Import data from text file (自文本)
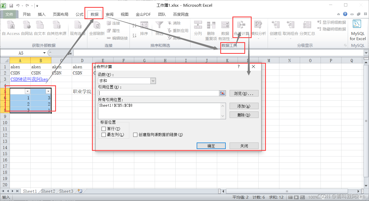 (x=40, y=28)
